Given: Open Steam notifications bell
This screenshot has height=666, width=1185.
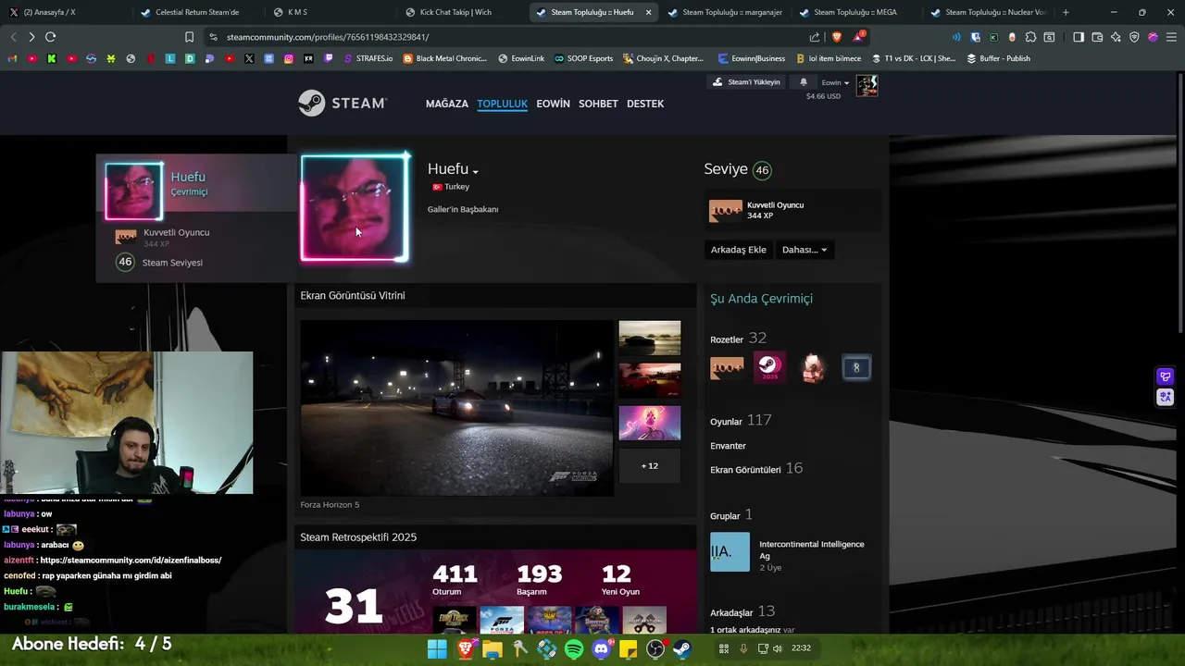Looking at the screenshot, I should [803, 82].
